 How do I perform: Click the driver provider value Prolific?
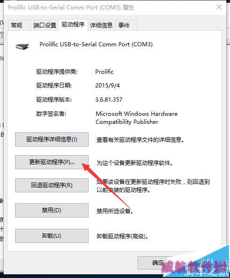click(104, 72)
